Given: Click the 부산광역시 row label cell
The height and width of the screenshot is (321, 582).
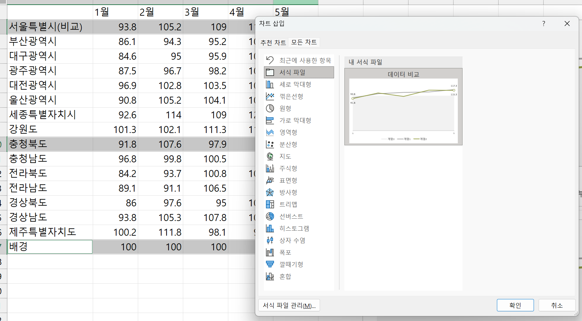Looking at the screenshot, I should pos(50,41).
